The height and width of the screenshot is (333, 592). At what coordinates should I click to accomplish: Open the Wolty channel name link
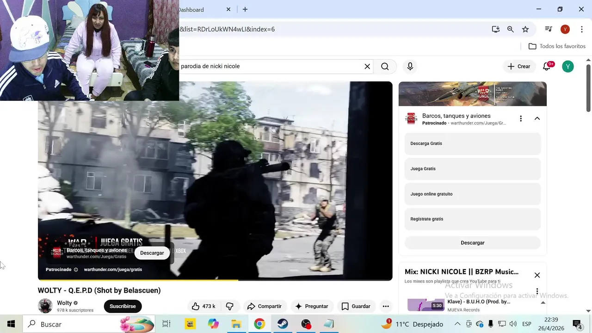tap(64, 303)
